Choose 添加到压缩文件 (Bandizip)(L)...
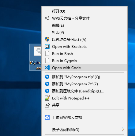The width and height of the screenshot is (135, 136). (x=84, y=91)
